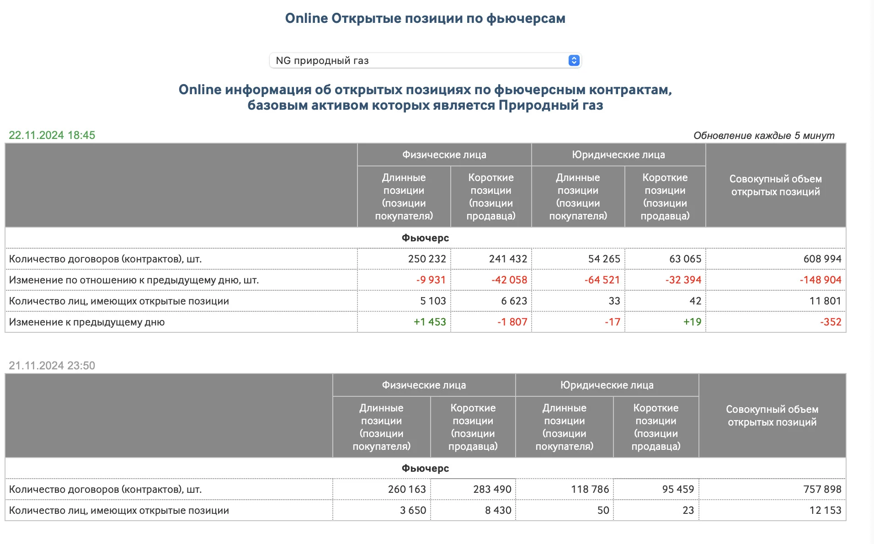Image resolution: width=874 pixels, height=544 pixels.
Task: Select value 283 490 in second table
Action: (x=492, y=489)
